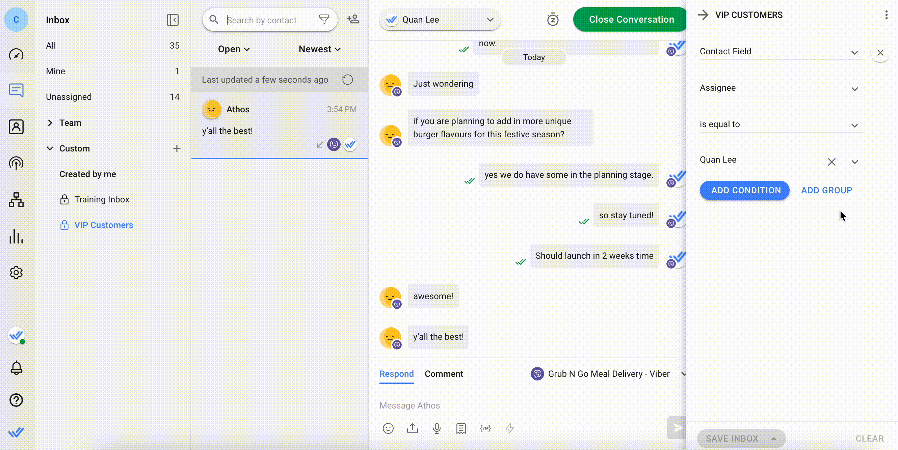Collapse the Custom section
Screen dimensions: 898x450
pyautogui.click(x=50, y=148)
